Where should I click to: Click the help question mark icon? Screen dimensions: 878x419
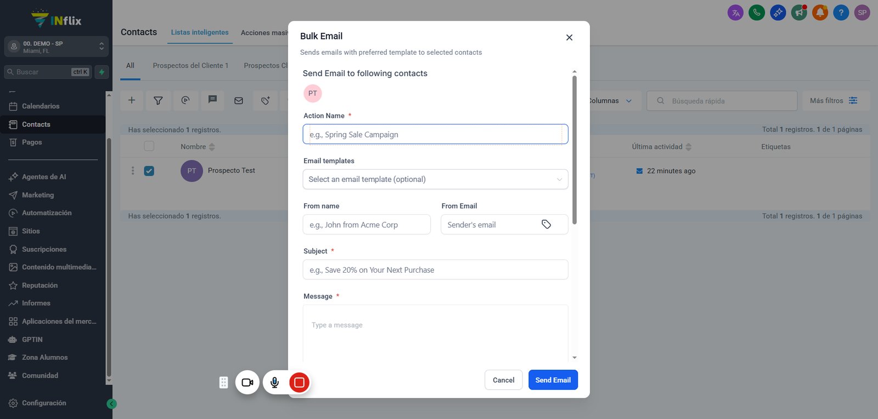click(x=841, y=13)
